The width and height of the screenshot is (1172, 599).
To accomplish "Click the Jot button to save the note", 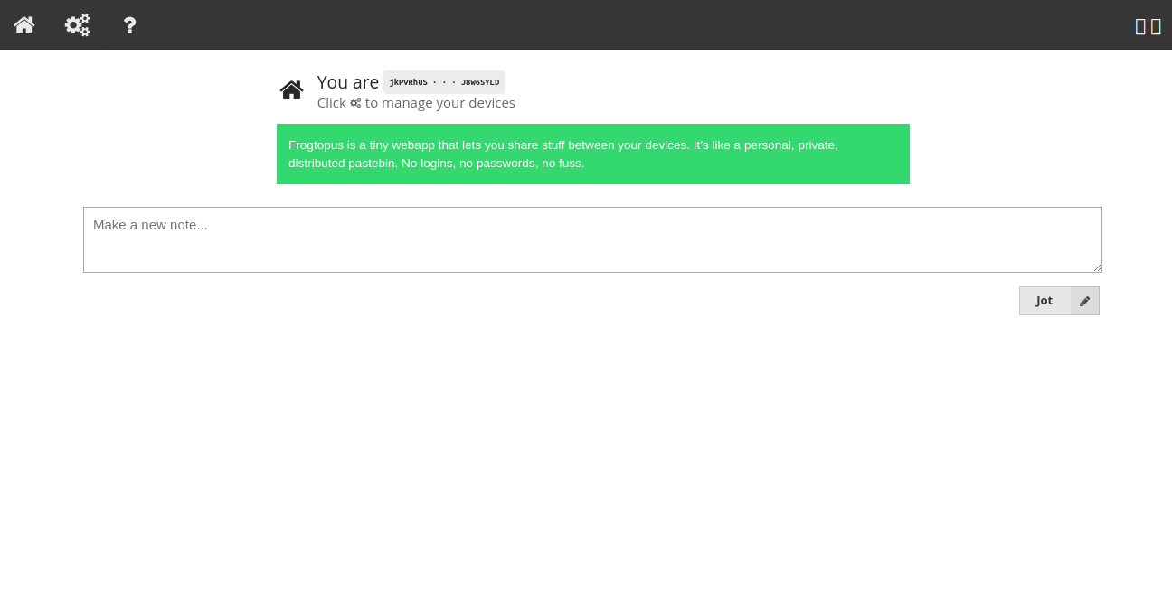I will click(1059, 301).
